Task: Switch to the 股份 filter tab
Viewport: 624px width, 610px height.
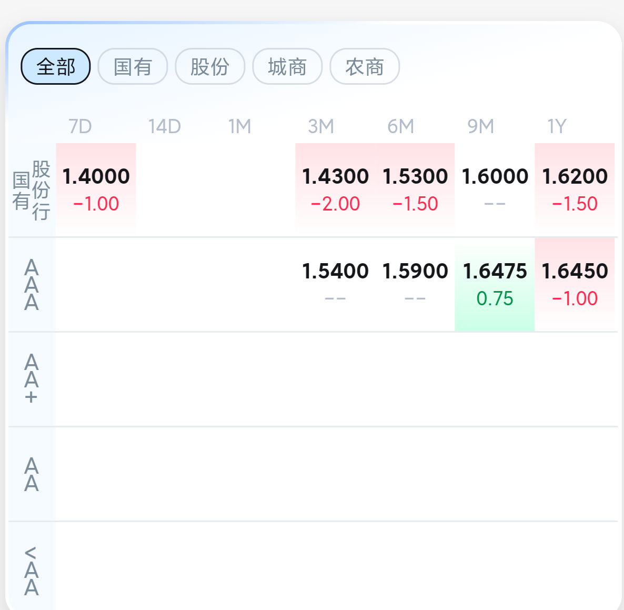Action: coord(210,66)
